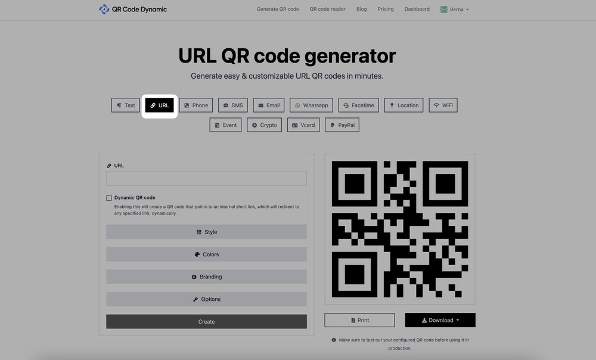The width and height of the screenshot is (596, 360).
Task: Click the Print button
Action: (359, 319)
